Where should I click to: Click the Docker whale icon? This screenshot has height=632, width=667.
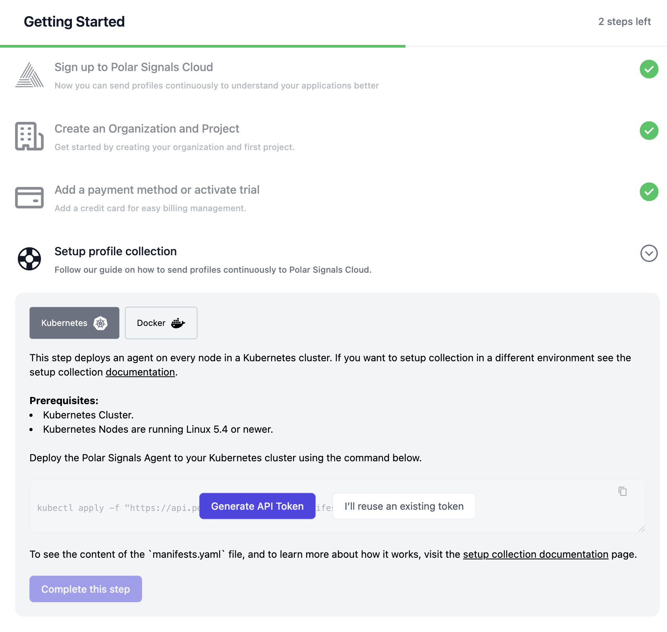click(178, 323)
